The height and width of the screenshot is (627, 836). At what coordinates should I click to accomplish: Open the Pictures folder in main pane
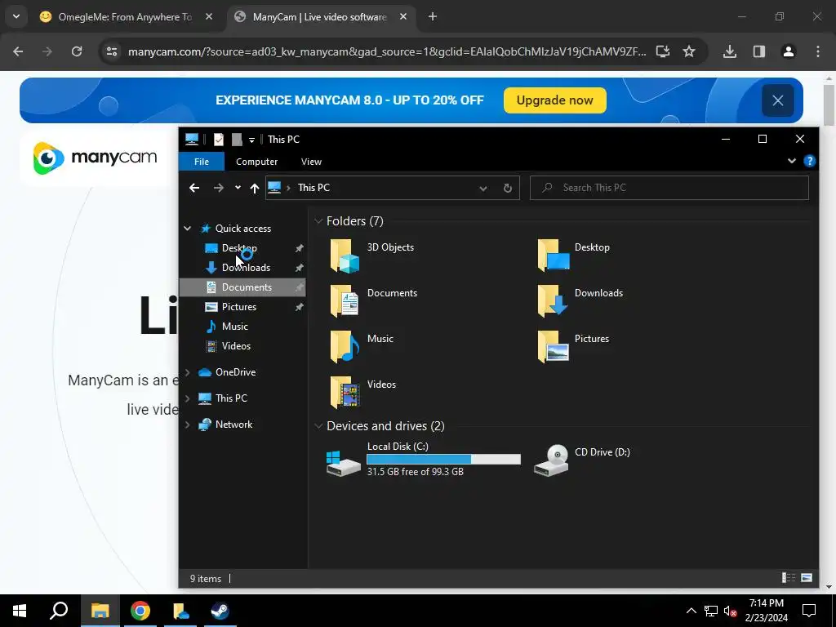(x=573, y=346)
